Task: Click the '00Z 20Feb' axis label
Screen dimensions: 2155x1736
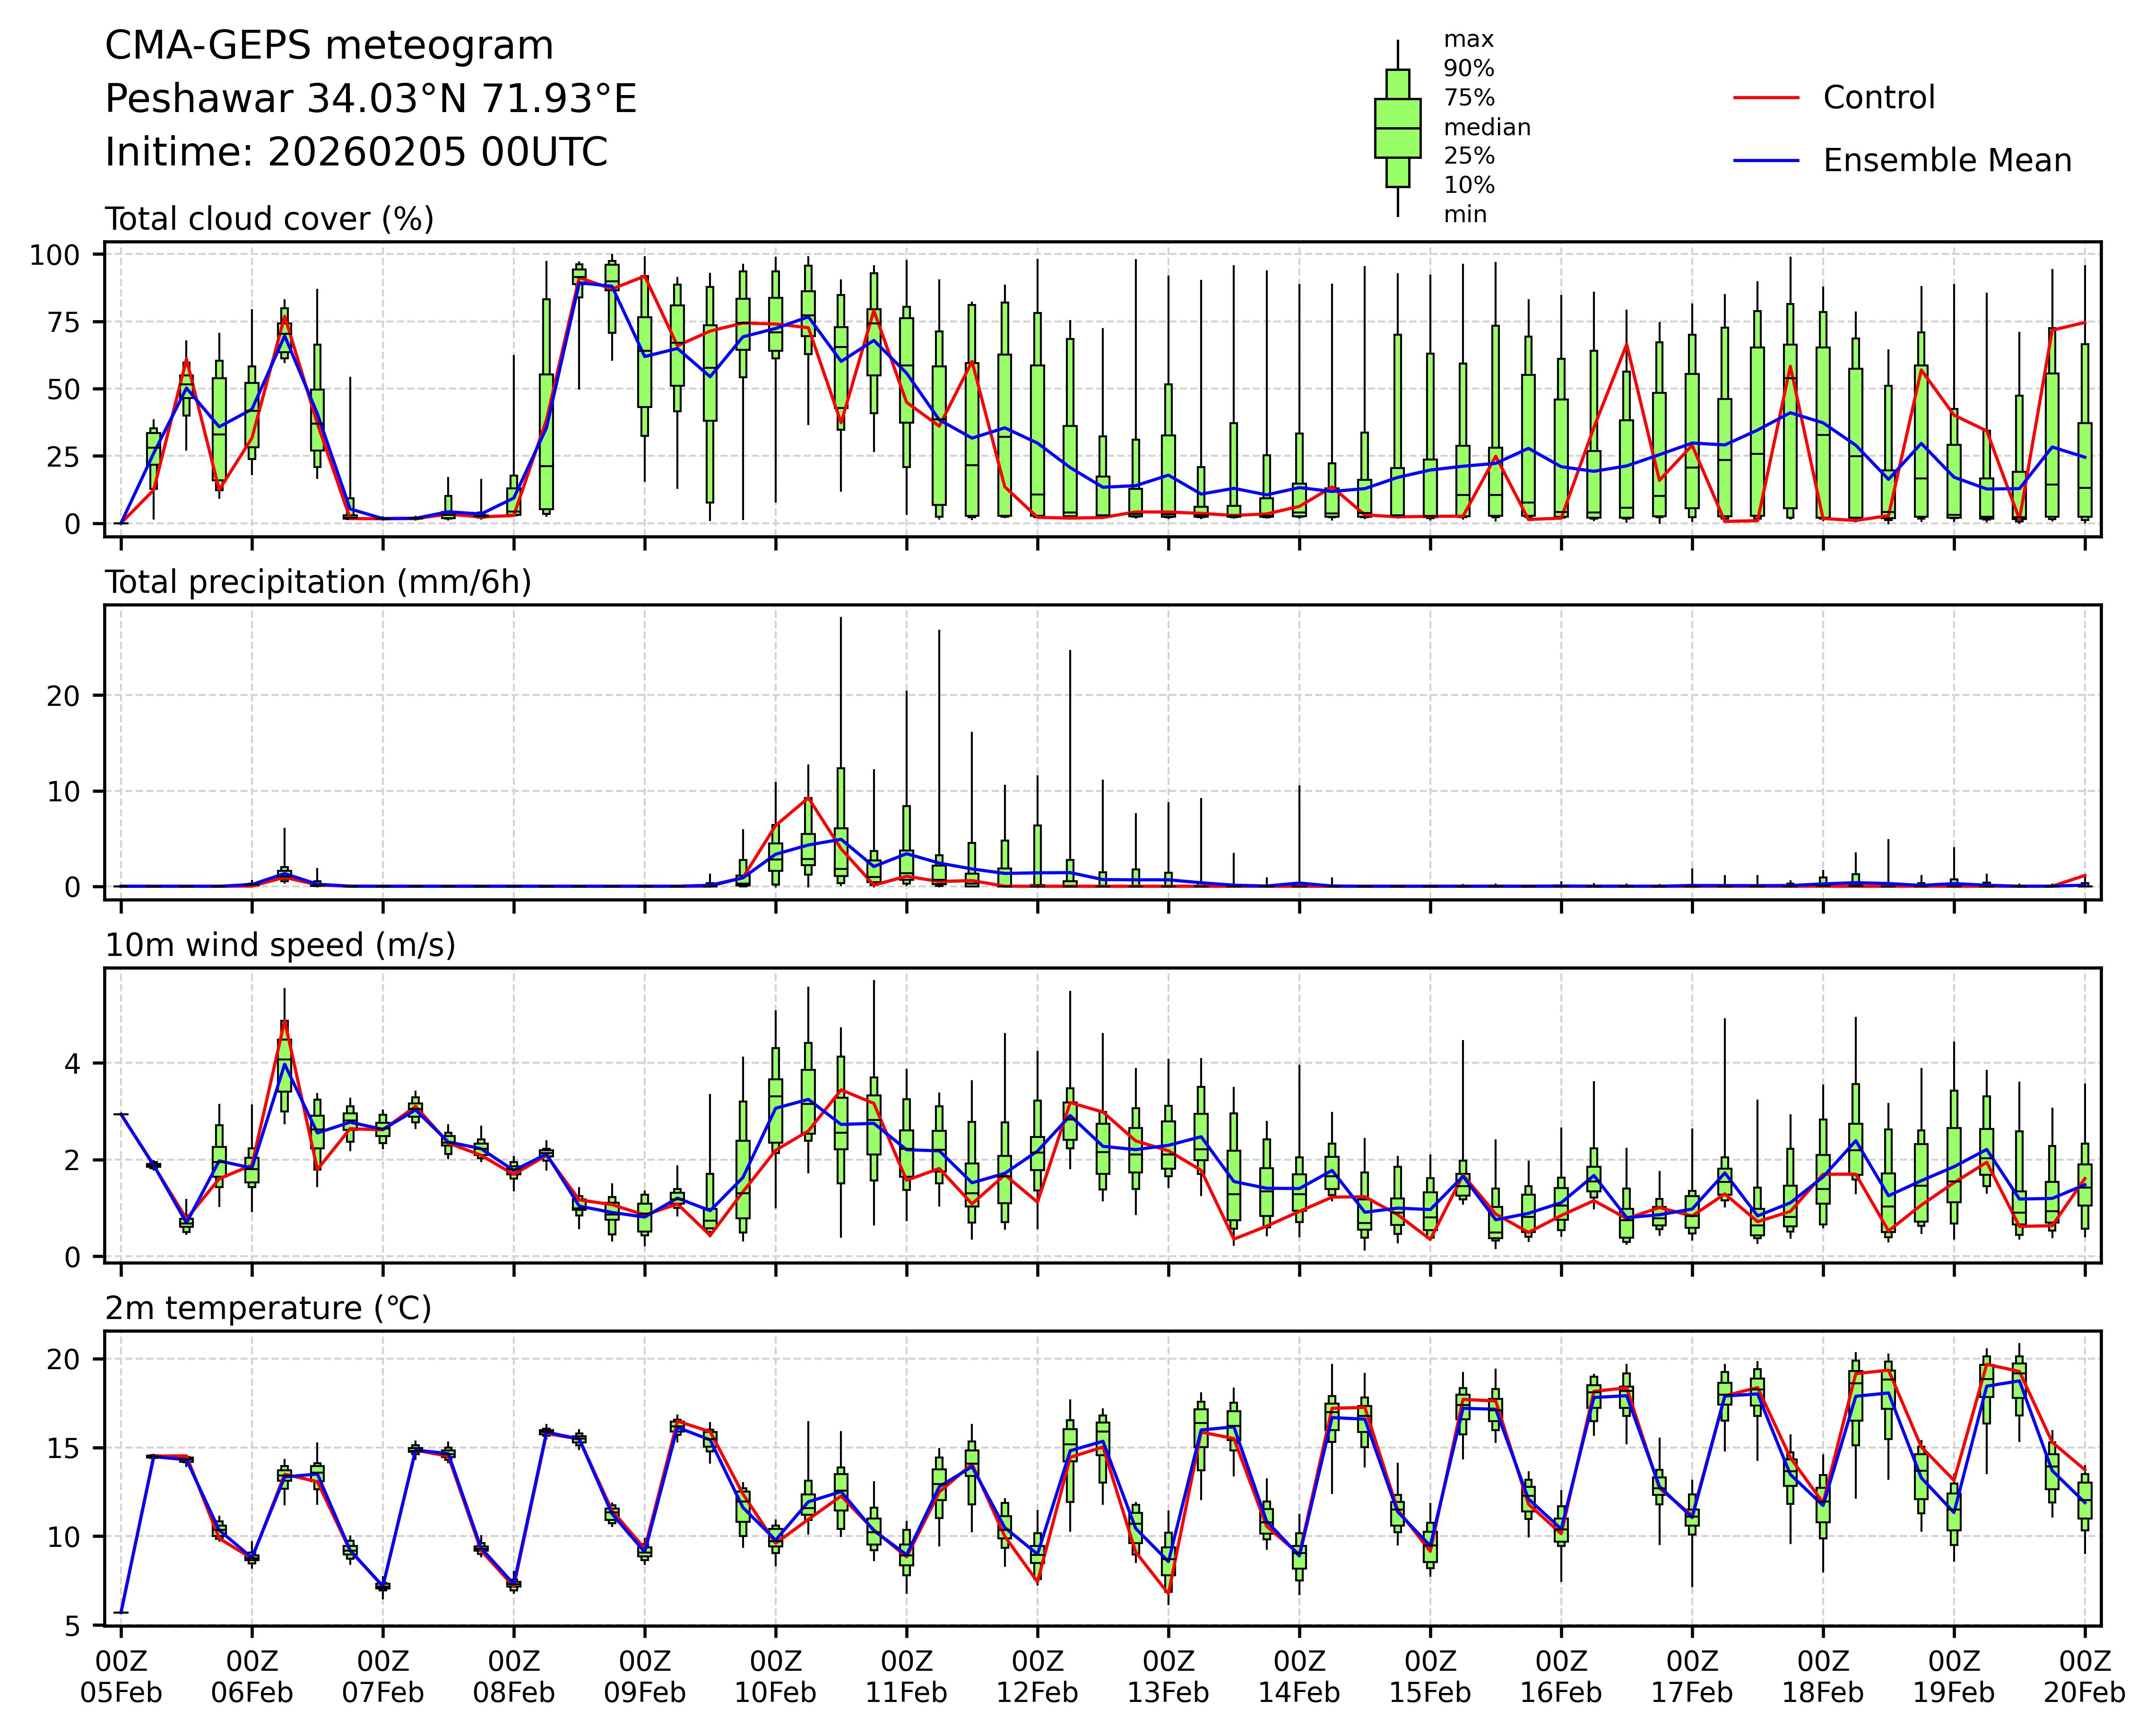Action: [2084, 1677]
